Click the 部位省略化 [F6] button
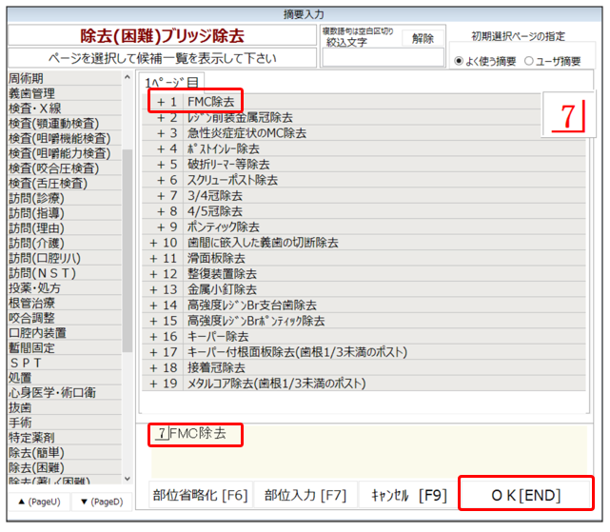This screenshot has height=532, width=610. [x=200, y=495]
